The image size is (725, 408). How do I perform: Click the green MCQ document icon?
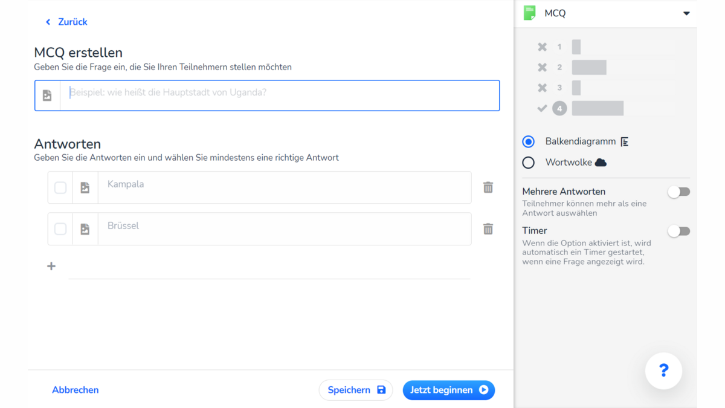click(530, 13)
